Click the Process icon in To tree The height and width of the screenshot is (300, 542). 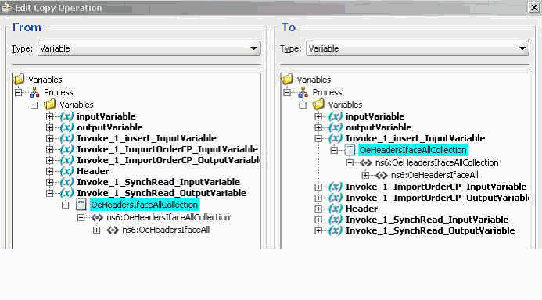(303, 92)
